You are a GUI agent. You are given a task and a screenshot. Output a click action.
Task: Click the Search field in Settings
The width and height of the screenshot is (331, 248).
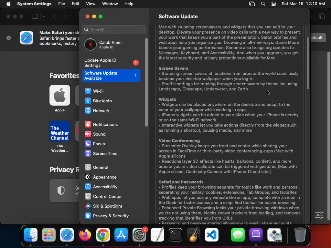click(x=114, y=30)
